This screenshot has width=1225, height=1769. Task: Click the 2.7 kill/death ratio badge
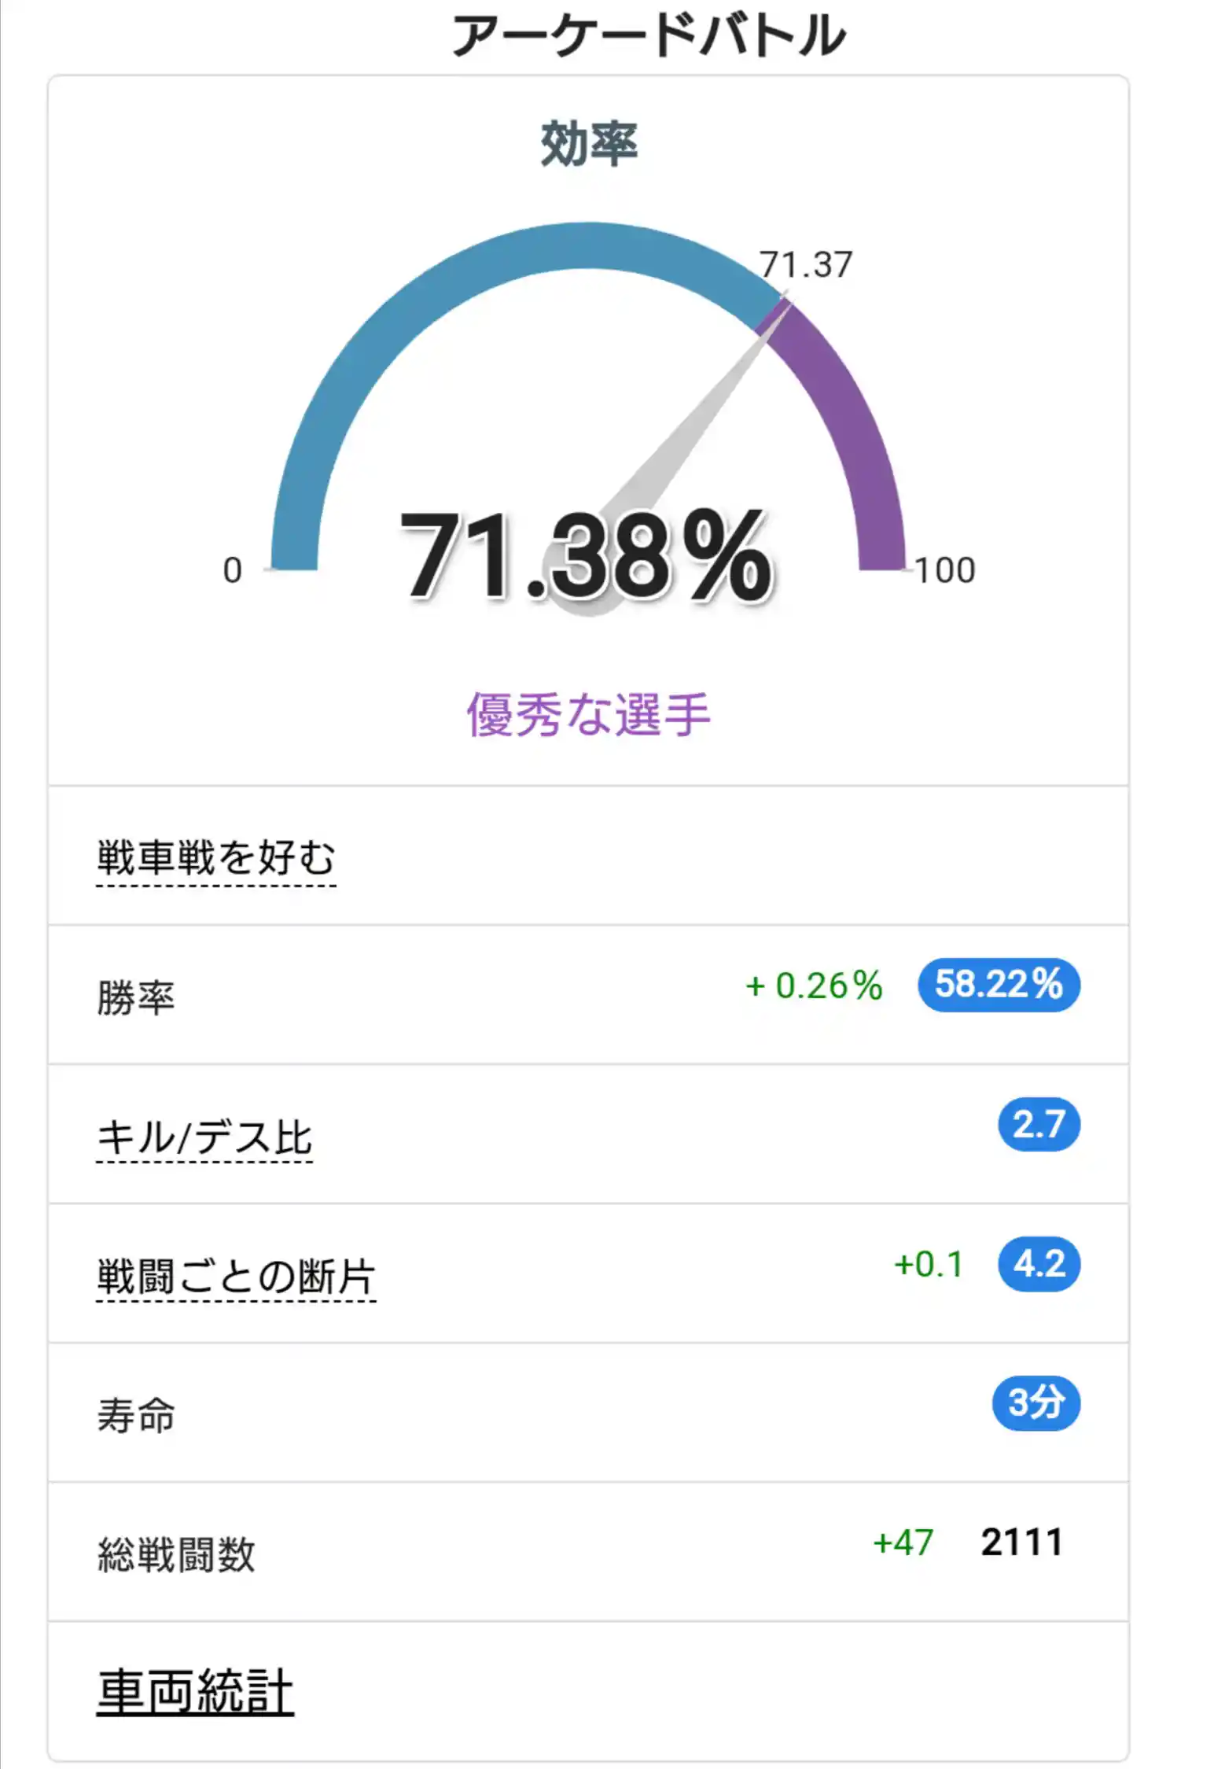coord(1039,1124)
